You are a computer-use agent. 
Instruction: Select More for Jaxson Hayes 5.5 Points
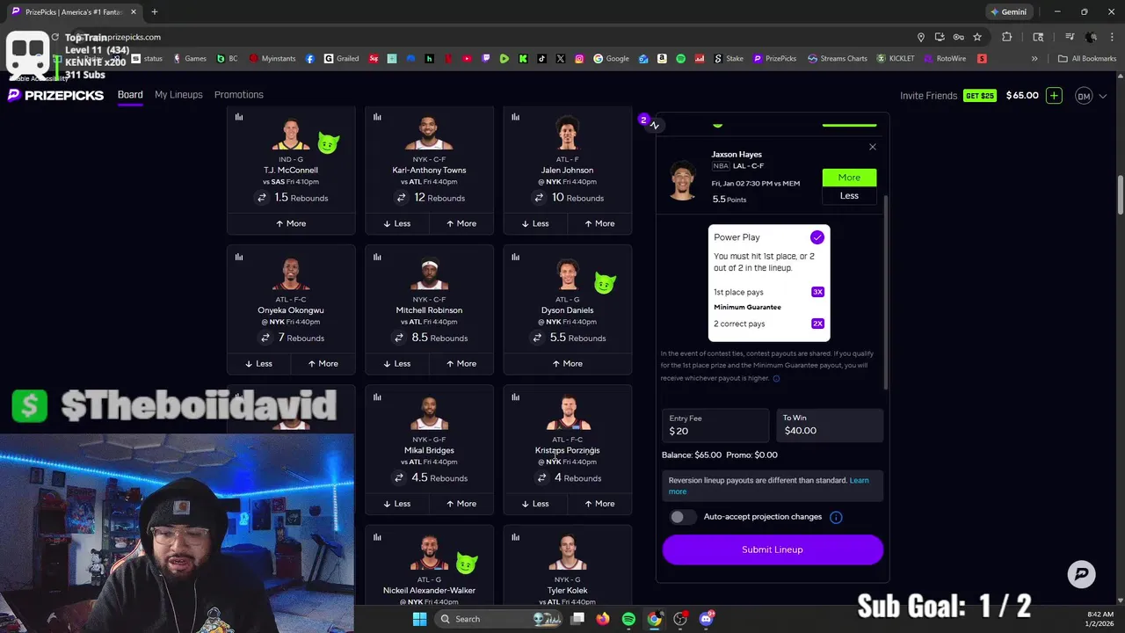click(849, 178)
